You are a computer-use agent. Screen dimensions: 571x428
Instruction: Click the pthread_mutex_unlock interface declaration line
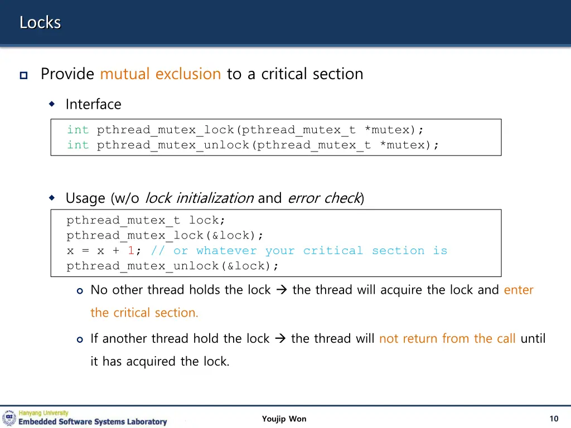[253, 145]
